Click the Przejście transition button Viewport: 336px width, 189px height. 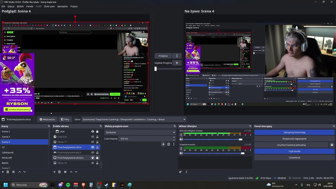163,56
